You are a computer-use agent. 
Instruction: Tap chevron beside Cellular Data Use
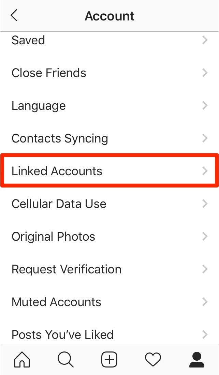(x=205, y=204)
